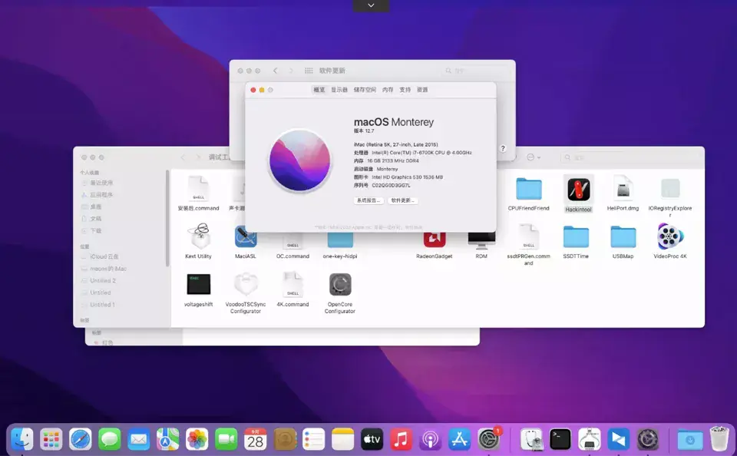The image size is (737, 456).
Task: Show all preferences grid icon in 软件更新 window
Action: [309, 71]
